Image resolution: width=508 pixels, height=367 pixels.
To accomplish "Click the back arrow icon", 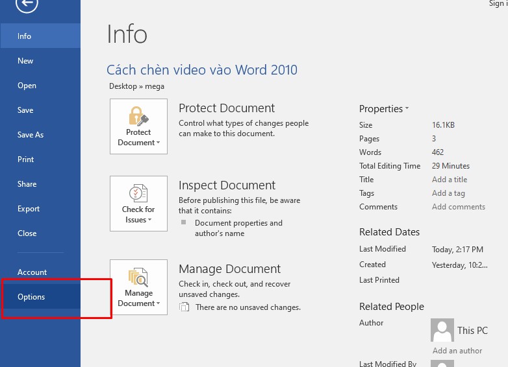I will tap(27, 3).
